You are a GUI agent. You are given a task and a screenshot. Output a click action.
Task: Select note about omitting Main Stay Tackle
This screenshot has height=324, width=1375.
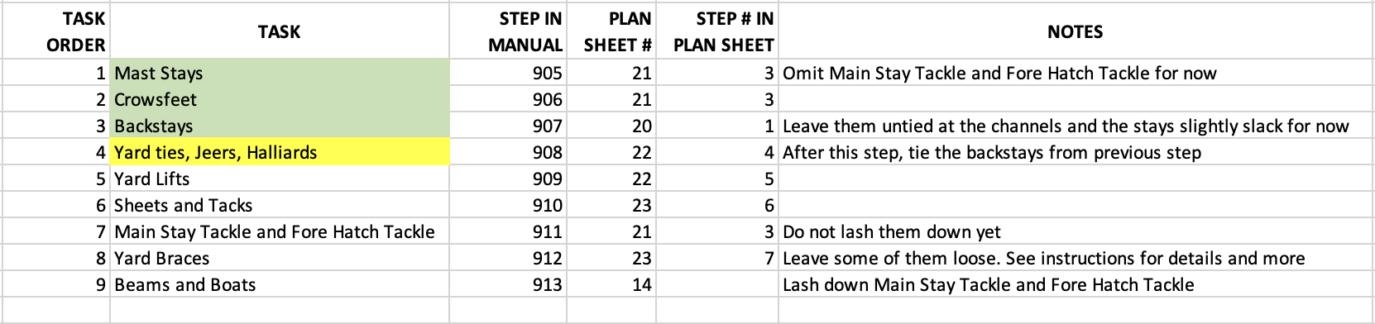pyautogui.click(x=999, y=73)
